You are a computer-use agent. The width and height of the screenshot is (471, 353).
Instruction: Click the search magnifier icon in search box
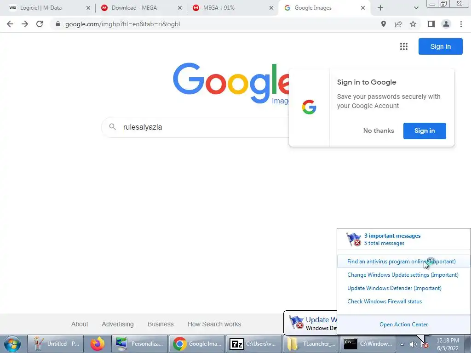click(112, 127)
